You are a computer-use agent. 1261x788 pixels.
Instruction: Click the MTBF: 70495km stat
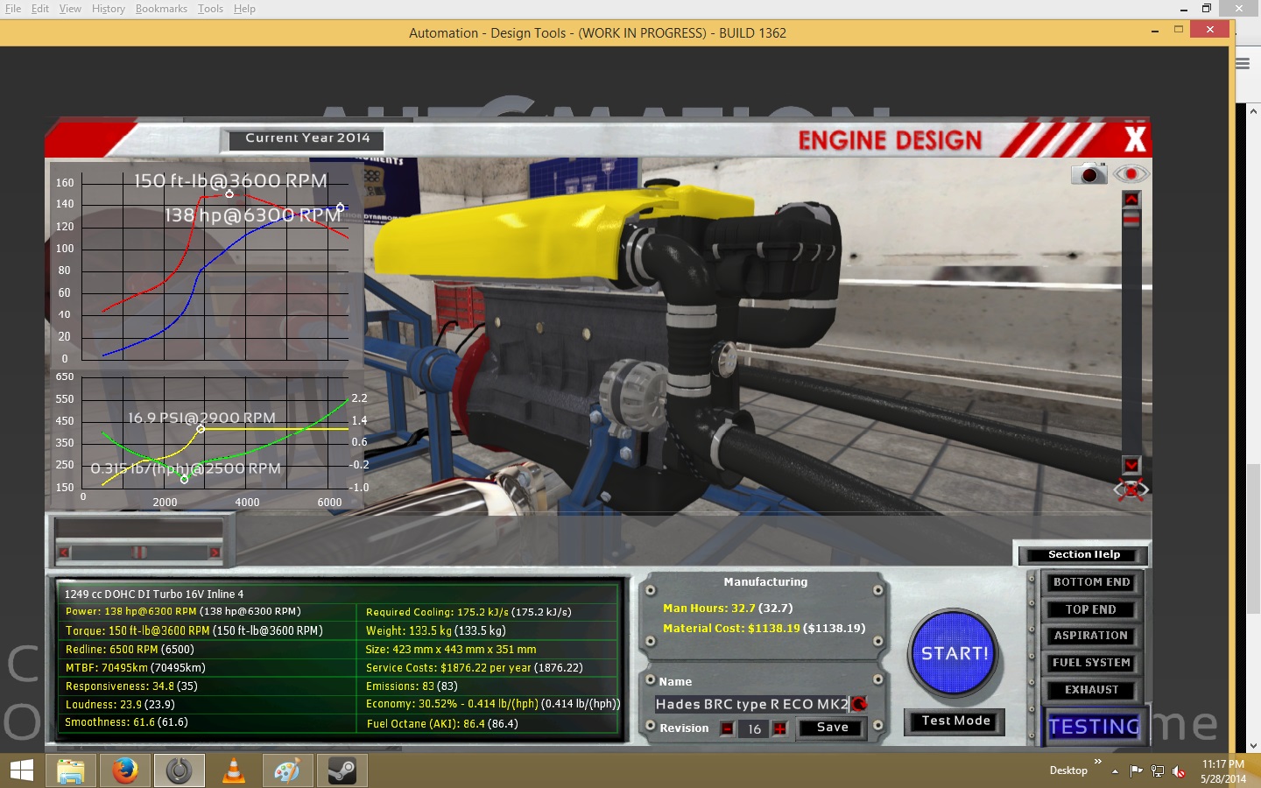pyautogui.click(x=135, y=667)
